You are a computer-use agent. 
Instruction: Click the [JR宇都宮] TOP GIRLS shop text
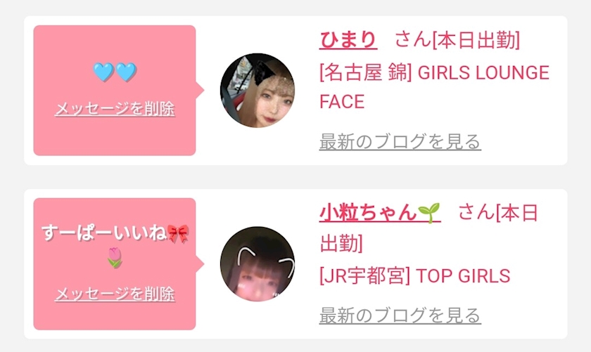[x=414, y=276]
